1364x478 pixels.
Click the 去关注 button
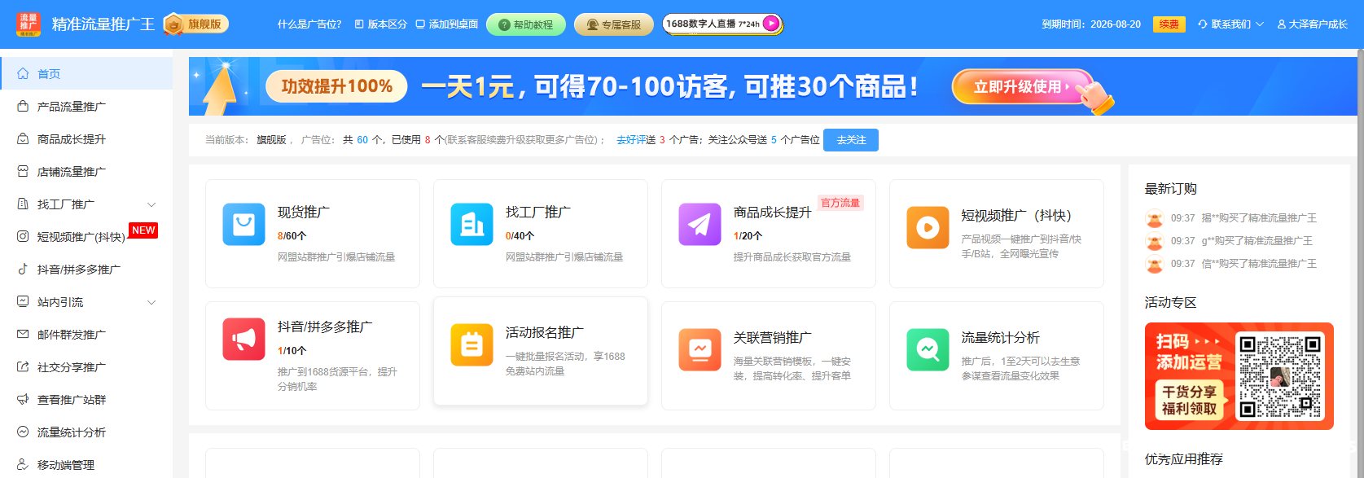coord(850,140)
